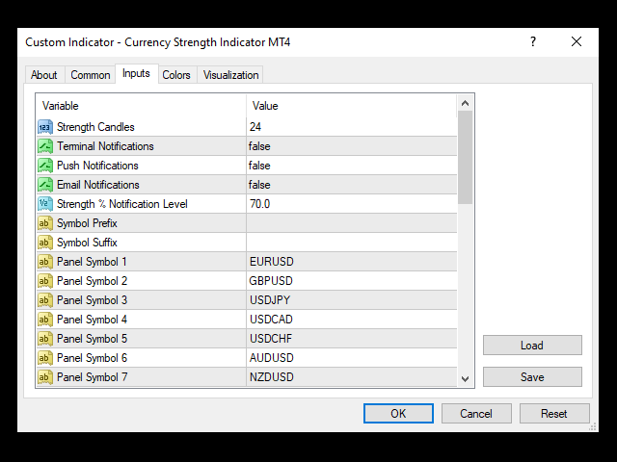
Task: Select the Panel Symbol 5 label
Action: point(93,339)
